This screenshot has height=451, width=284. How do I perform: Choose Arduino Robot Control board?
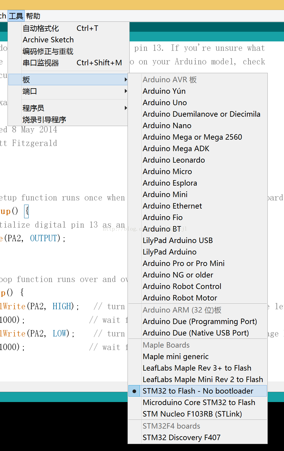click(x=198, y=287)
